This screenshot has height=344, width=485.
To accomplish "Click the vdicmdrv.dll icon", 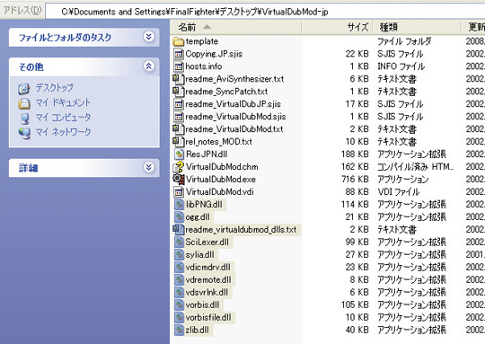I will click(x=179, y=267).
